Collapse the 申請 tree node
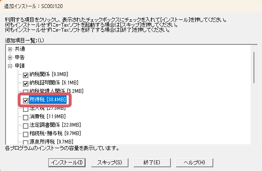262x171 pixels. [x=10, y=66]
